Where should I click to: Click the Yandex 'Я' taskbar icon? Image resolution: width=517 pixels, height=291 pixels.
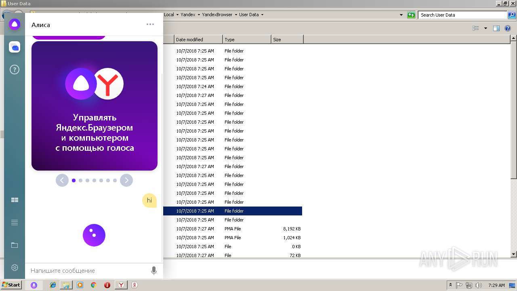(135, 285)
